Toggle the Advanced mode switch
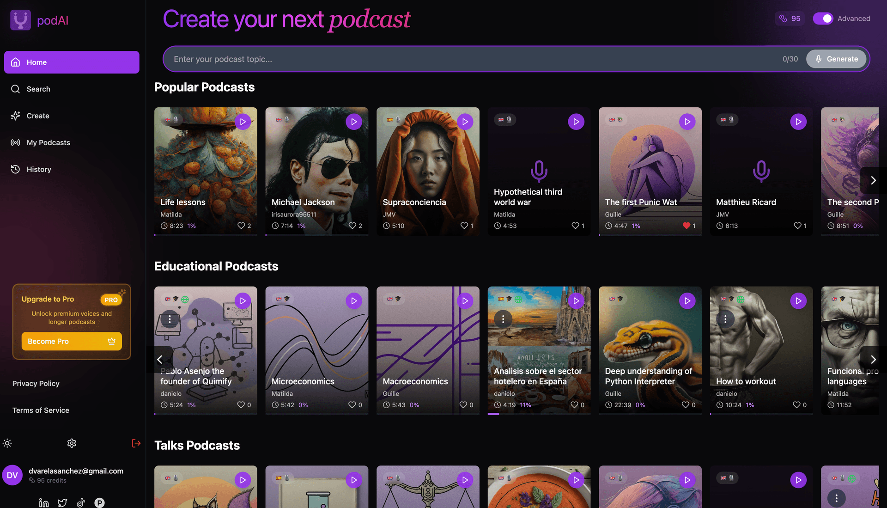887x508 pixels. coord(823,18)
